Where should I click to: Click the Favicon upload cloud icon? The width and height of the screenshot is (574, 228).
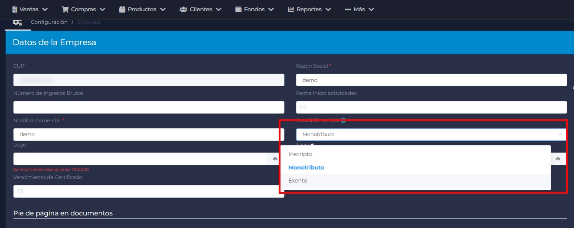click(x=558, y=159)
